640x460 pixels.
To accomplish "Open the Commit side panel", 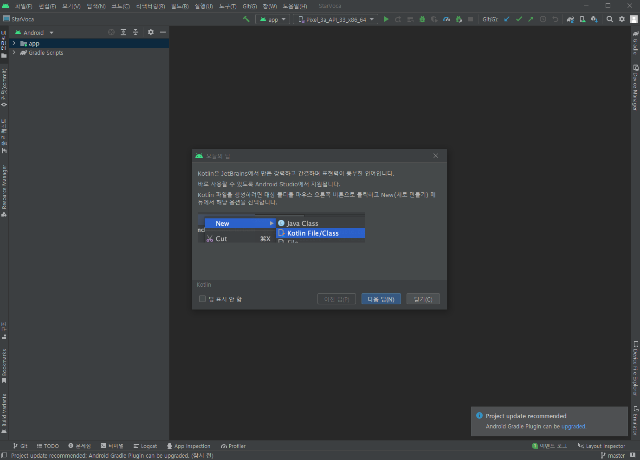I will click(x=4, y=87).
